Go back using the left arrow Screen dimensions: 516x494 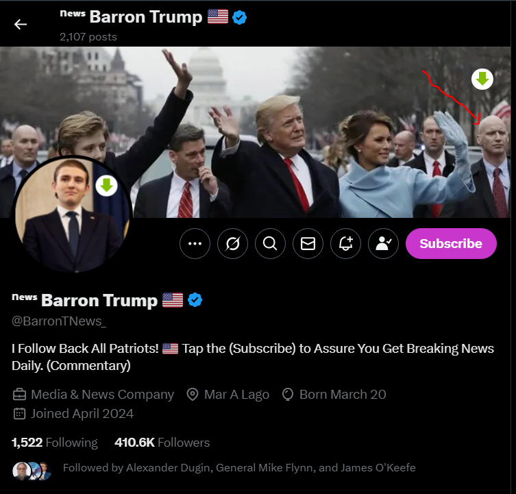point(21,25)
